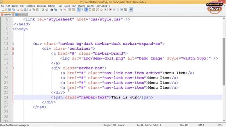Viewport: 226px width, 127px height.
Task: Collapse the navbar-nav fold at line 18
Action: 13,68
